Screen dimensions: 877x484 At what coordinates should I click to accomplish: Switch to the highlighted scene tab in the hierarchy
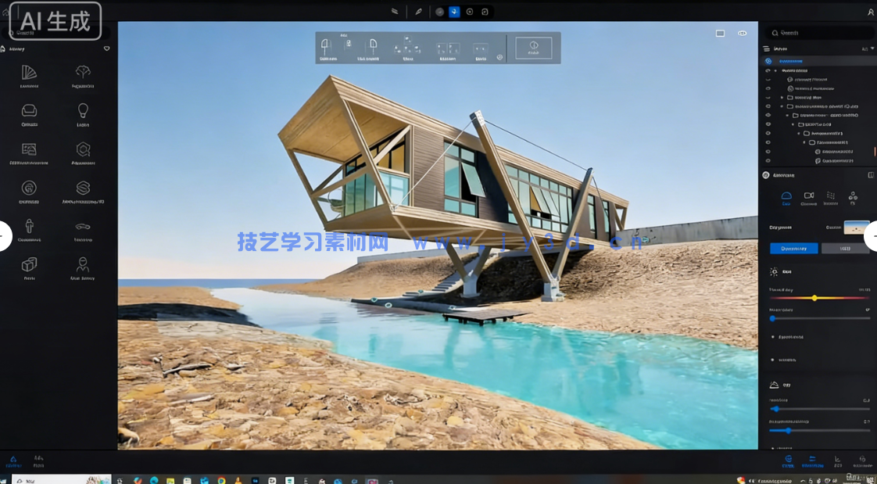pyautogui.click(x=789, y=60)
